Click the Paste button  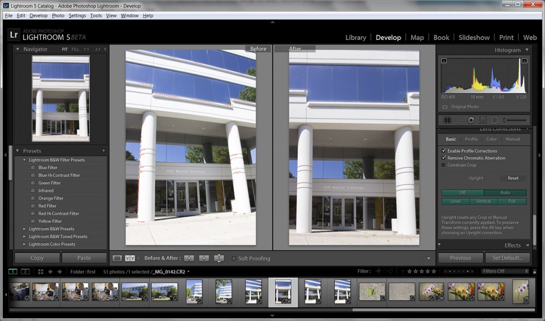(84, 258)
